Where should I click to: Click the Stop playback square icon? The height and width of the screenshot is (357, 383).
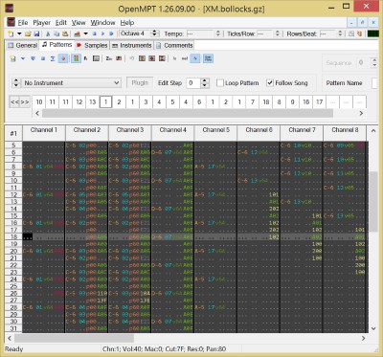[95, 33]
